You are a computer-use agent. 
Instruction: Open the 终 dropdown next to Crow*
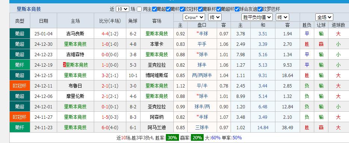pyautogui.click(x=215, y=17)
